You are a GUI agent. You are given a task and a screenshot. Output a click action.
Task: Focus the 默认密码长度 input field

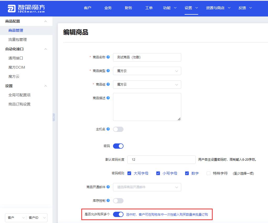coord(162,160)
